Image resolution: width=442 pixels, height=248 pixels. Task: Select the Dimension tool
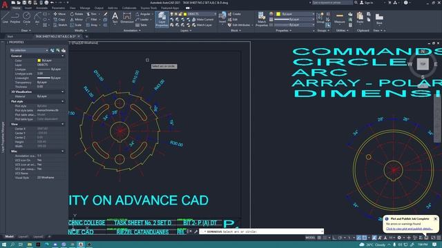point(127,17)
